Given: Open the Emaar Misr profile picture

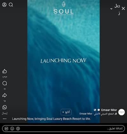Looking at the screenshot, I should (122, 112).
